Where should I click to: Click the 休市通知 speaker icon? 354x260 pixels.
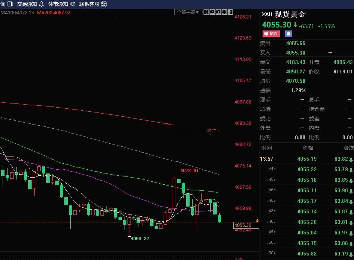[73, 4]
